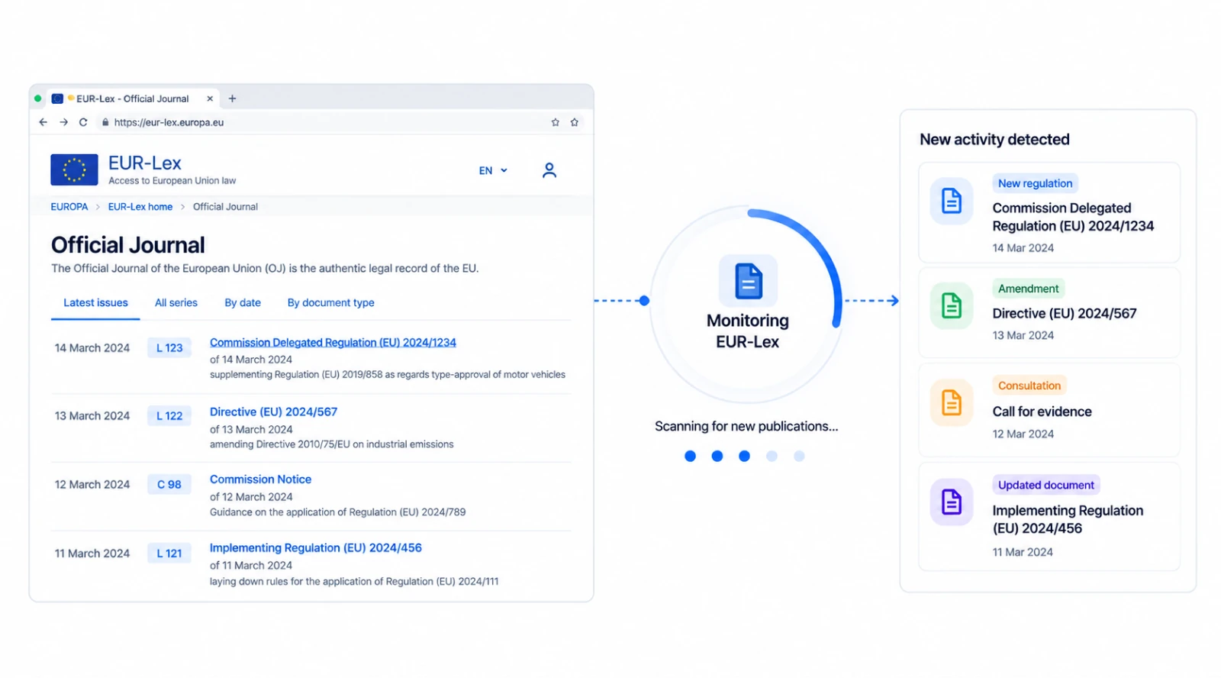This screenshot has width=1221, height=678.
Task: Open Commission Delegated Regulation (EU) 2024/1234 link
Action: tap(333, 343)
